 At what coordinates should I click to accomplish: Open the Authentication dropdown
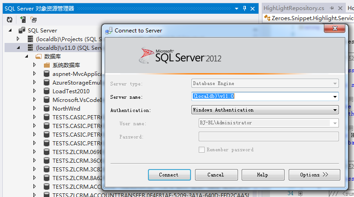[x=335, y=110]
